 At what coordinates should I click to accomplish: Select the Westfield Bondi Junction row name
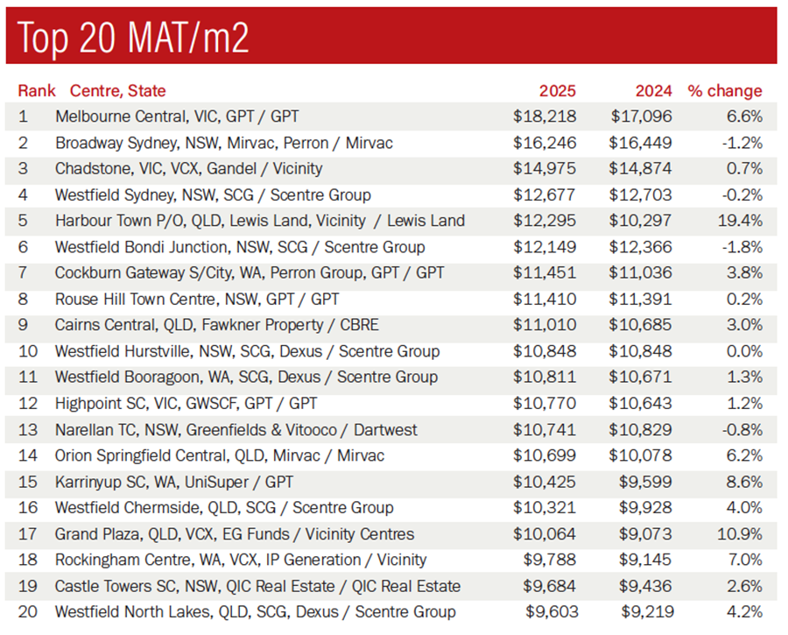[x=239, y=247]
